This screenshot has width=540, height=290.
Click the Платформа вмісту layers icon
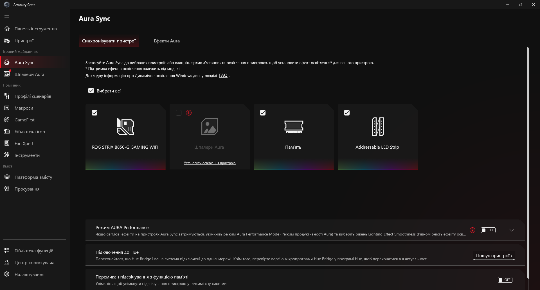7,177
